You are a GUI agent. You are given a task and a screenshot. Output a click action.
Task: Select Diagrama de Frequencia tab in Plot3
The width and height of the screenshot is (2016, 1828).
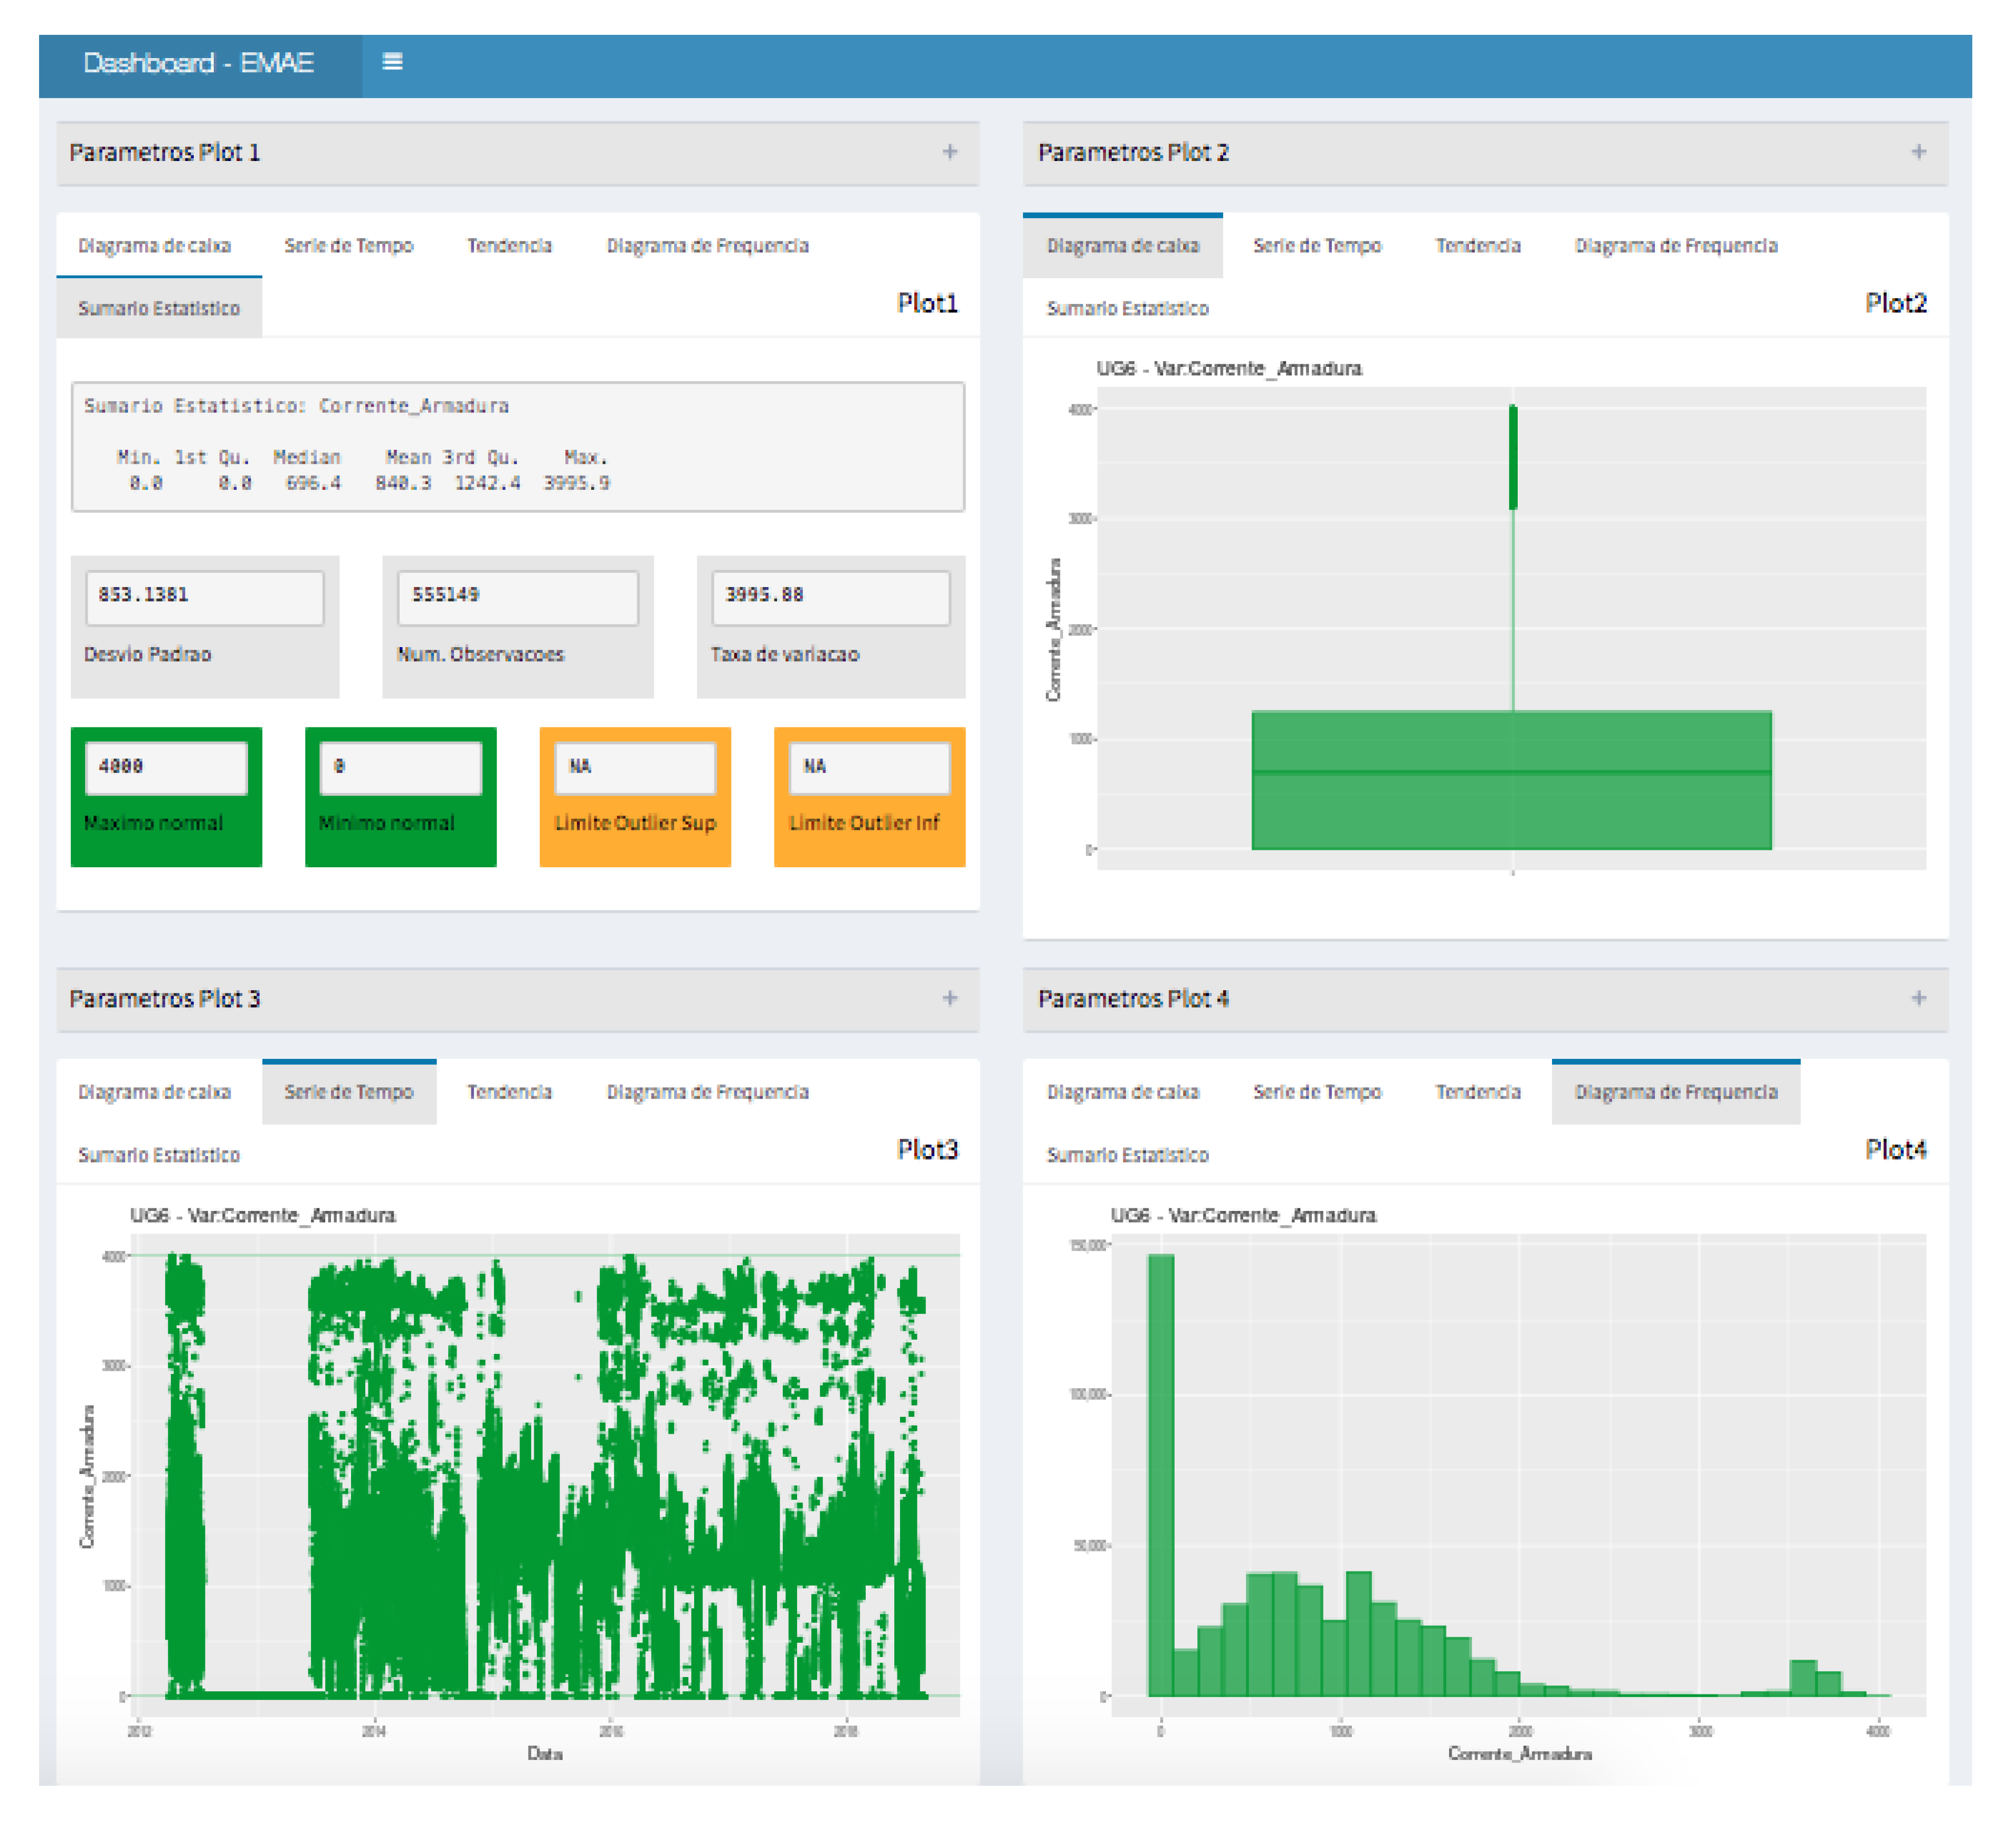707,1092
